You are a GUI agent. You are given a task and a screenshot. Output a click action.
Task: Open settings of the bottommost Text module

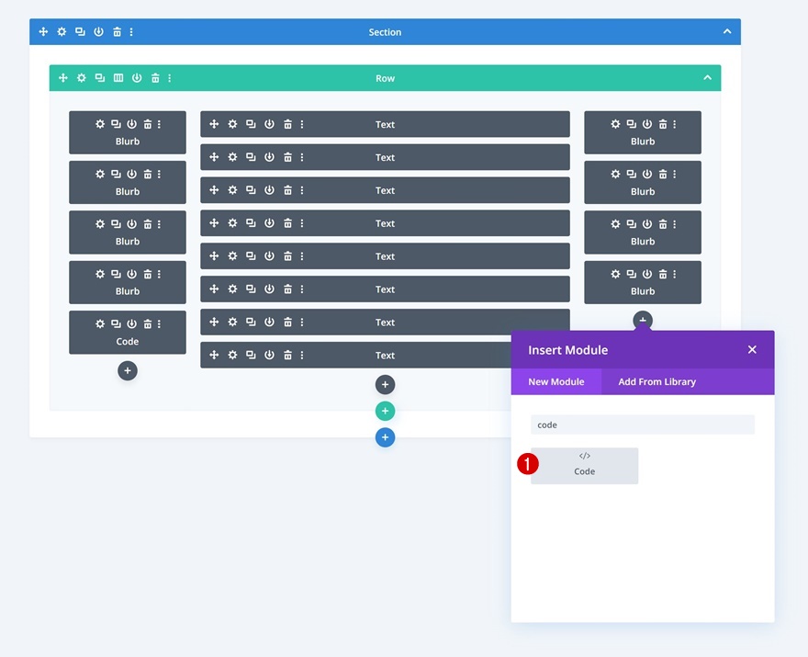[233, 356]
